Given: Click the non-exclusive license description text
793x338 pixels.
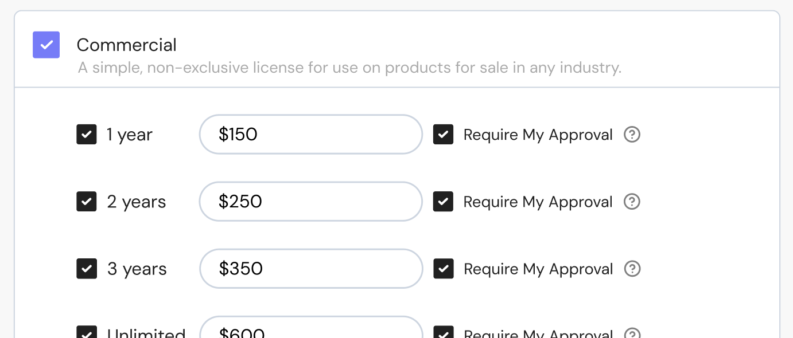Looking at the screenshot, I should pos(349,68).
